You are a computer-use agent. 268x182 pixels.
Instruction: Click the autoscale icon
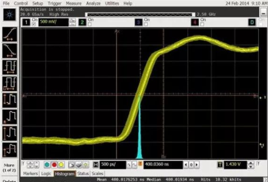point(78,165)
